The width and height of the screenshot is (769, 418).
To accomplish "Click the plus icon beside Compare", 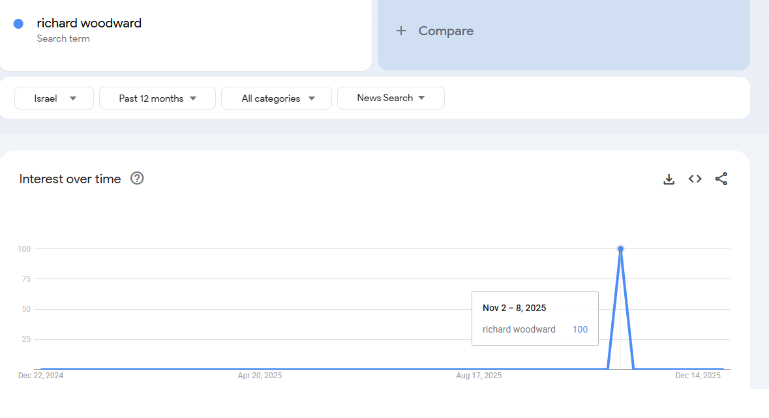I will (401, 31).
